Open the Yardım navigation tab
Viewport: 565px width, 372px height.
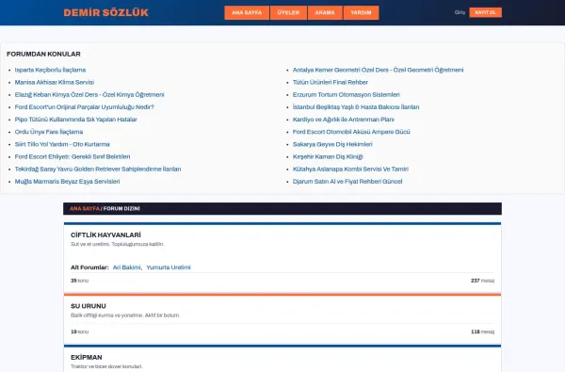click(x=361, y=12)
